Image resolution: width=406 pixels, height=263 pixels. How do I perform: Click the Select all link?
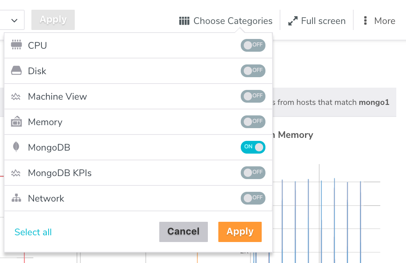(33, 232)
